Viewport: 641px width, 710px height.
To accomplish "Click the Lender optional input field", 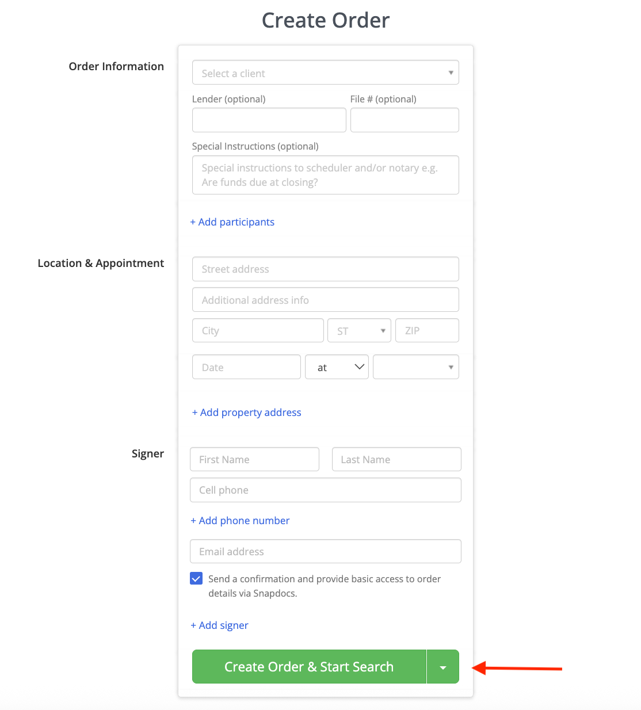I will pyautogui.click(x=269, y=120).
